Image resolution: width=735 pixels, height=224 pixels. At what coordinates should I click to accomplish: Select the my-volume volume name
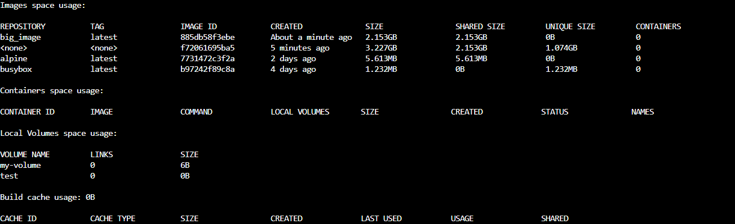(x=20, y=165)
